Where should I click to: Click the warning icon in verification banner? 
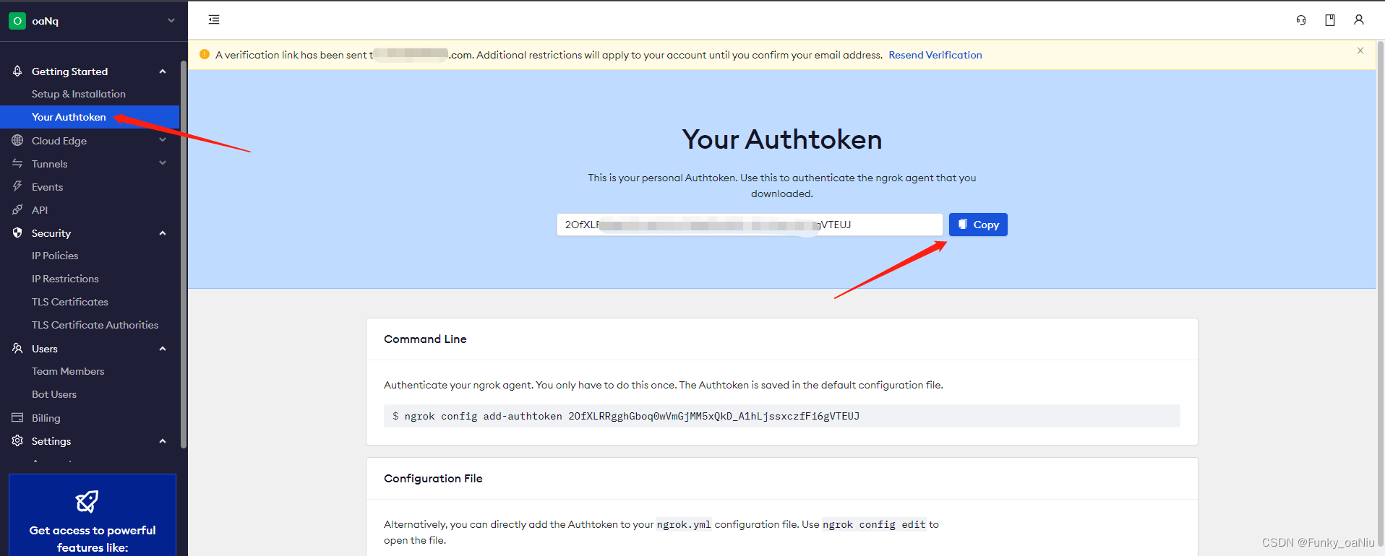click(x=205, y=54)
